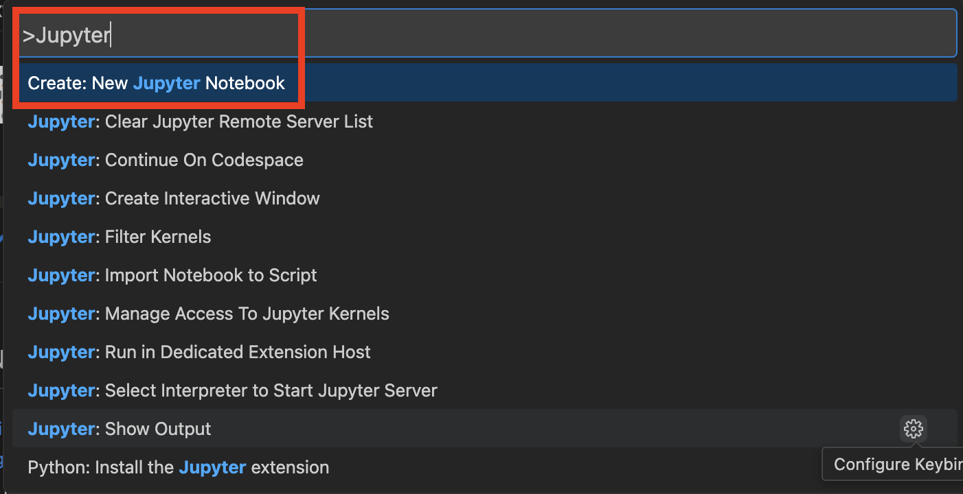Select Python: Install the Jupyter extension
Viewport: 963px width, 494px height.
pyautogui.click(x=484, y=467)
